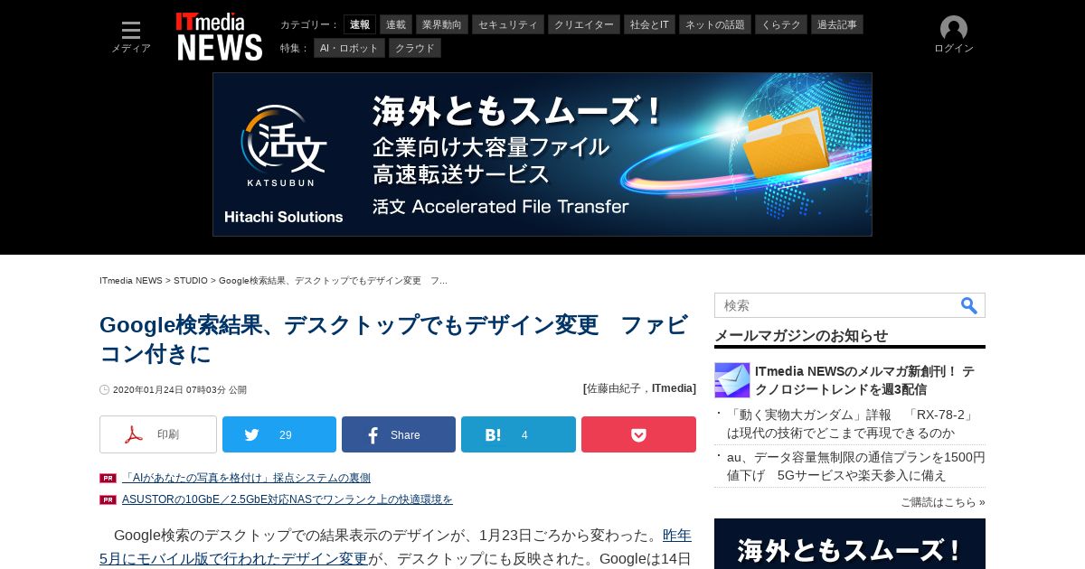Open the ログイン user avatar icon

pos(953,30)
